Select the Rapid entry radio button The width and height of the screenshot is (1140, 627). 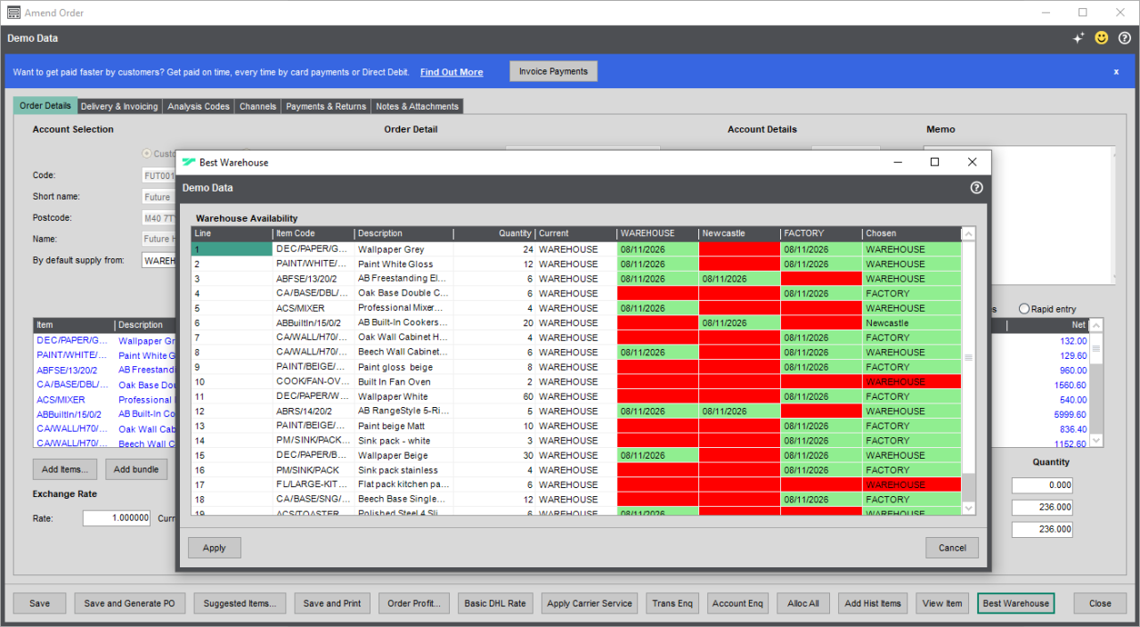point(1023,309)
